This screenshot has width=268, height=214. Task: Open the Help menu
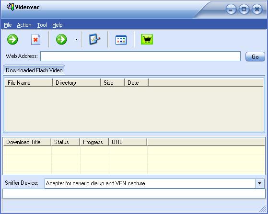(57, 25)
